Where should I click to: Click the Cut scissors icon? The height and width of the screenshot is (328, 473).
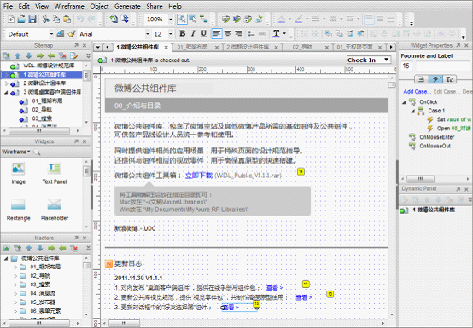45,20
